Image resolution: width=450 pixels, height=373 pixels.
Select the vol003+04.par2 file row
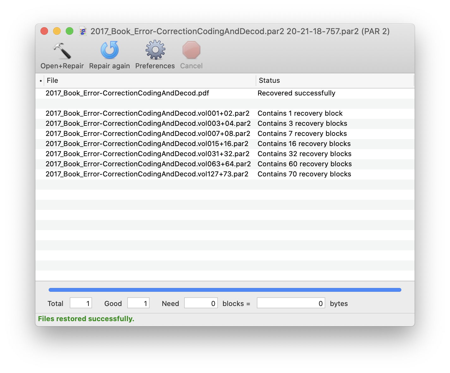148,124
